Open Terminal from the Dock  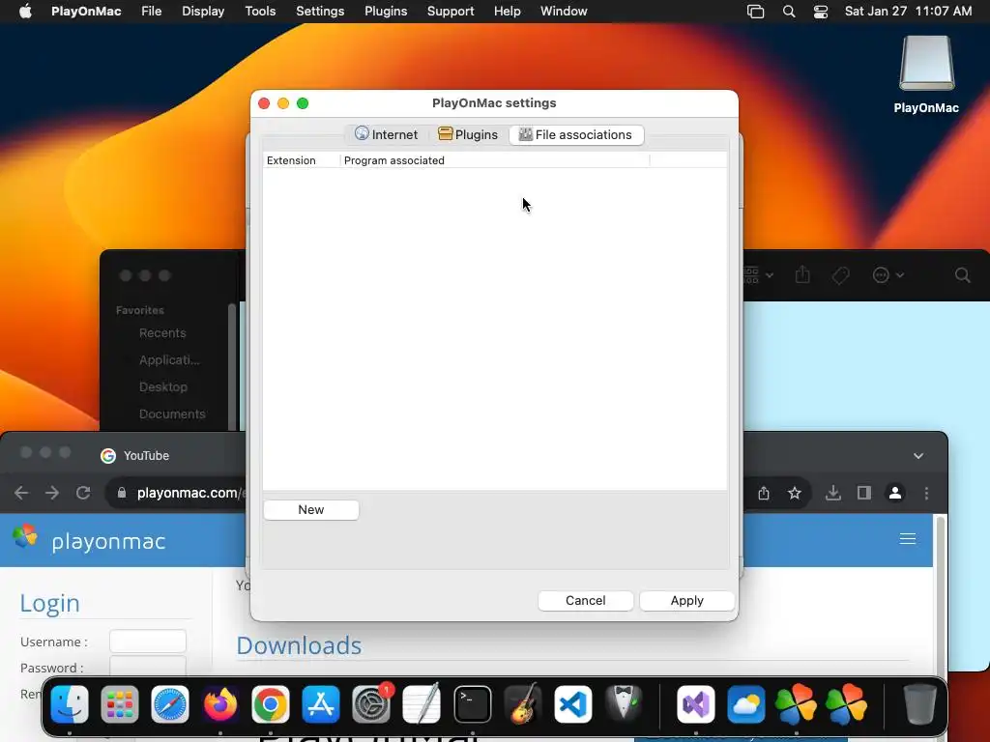coord(472,704)
